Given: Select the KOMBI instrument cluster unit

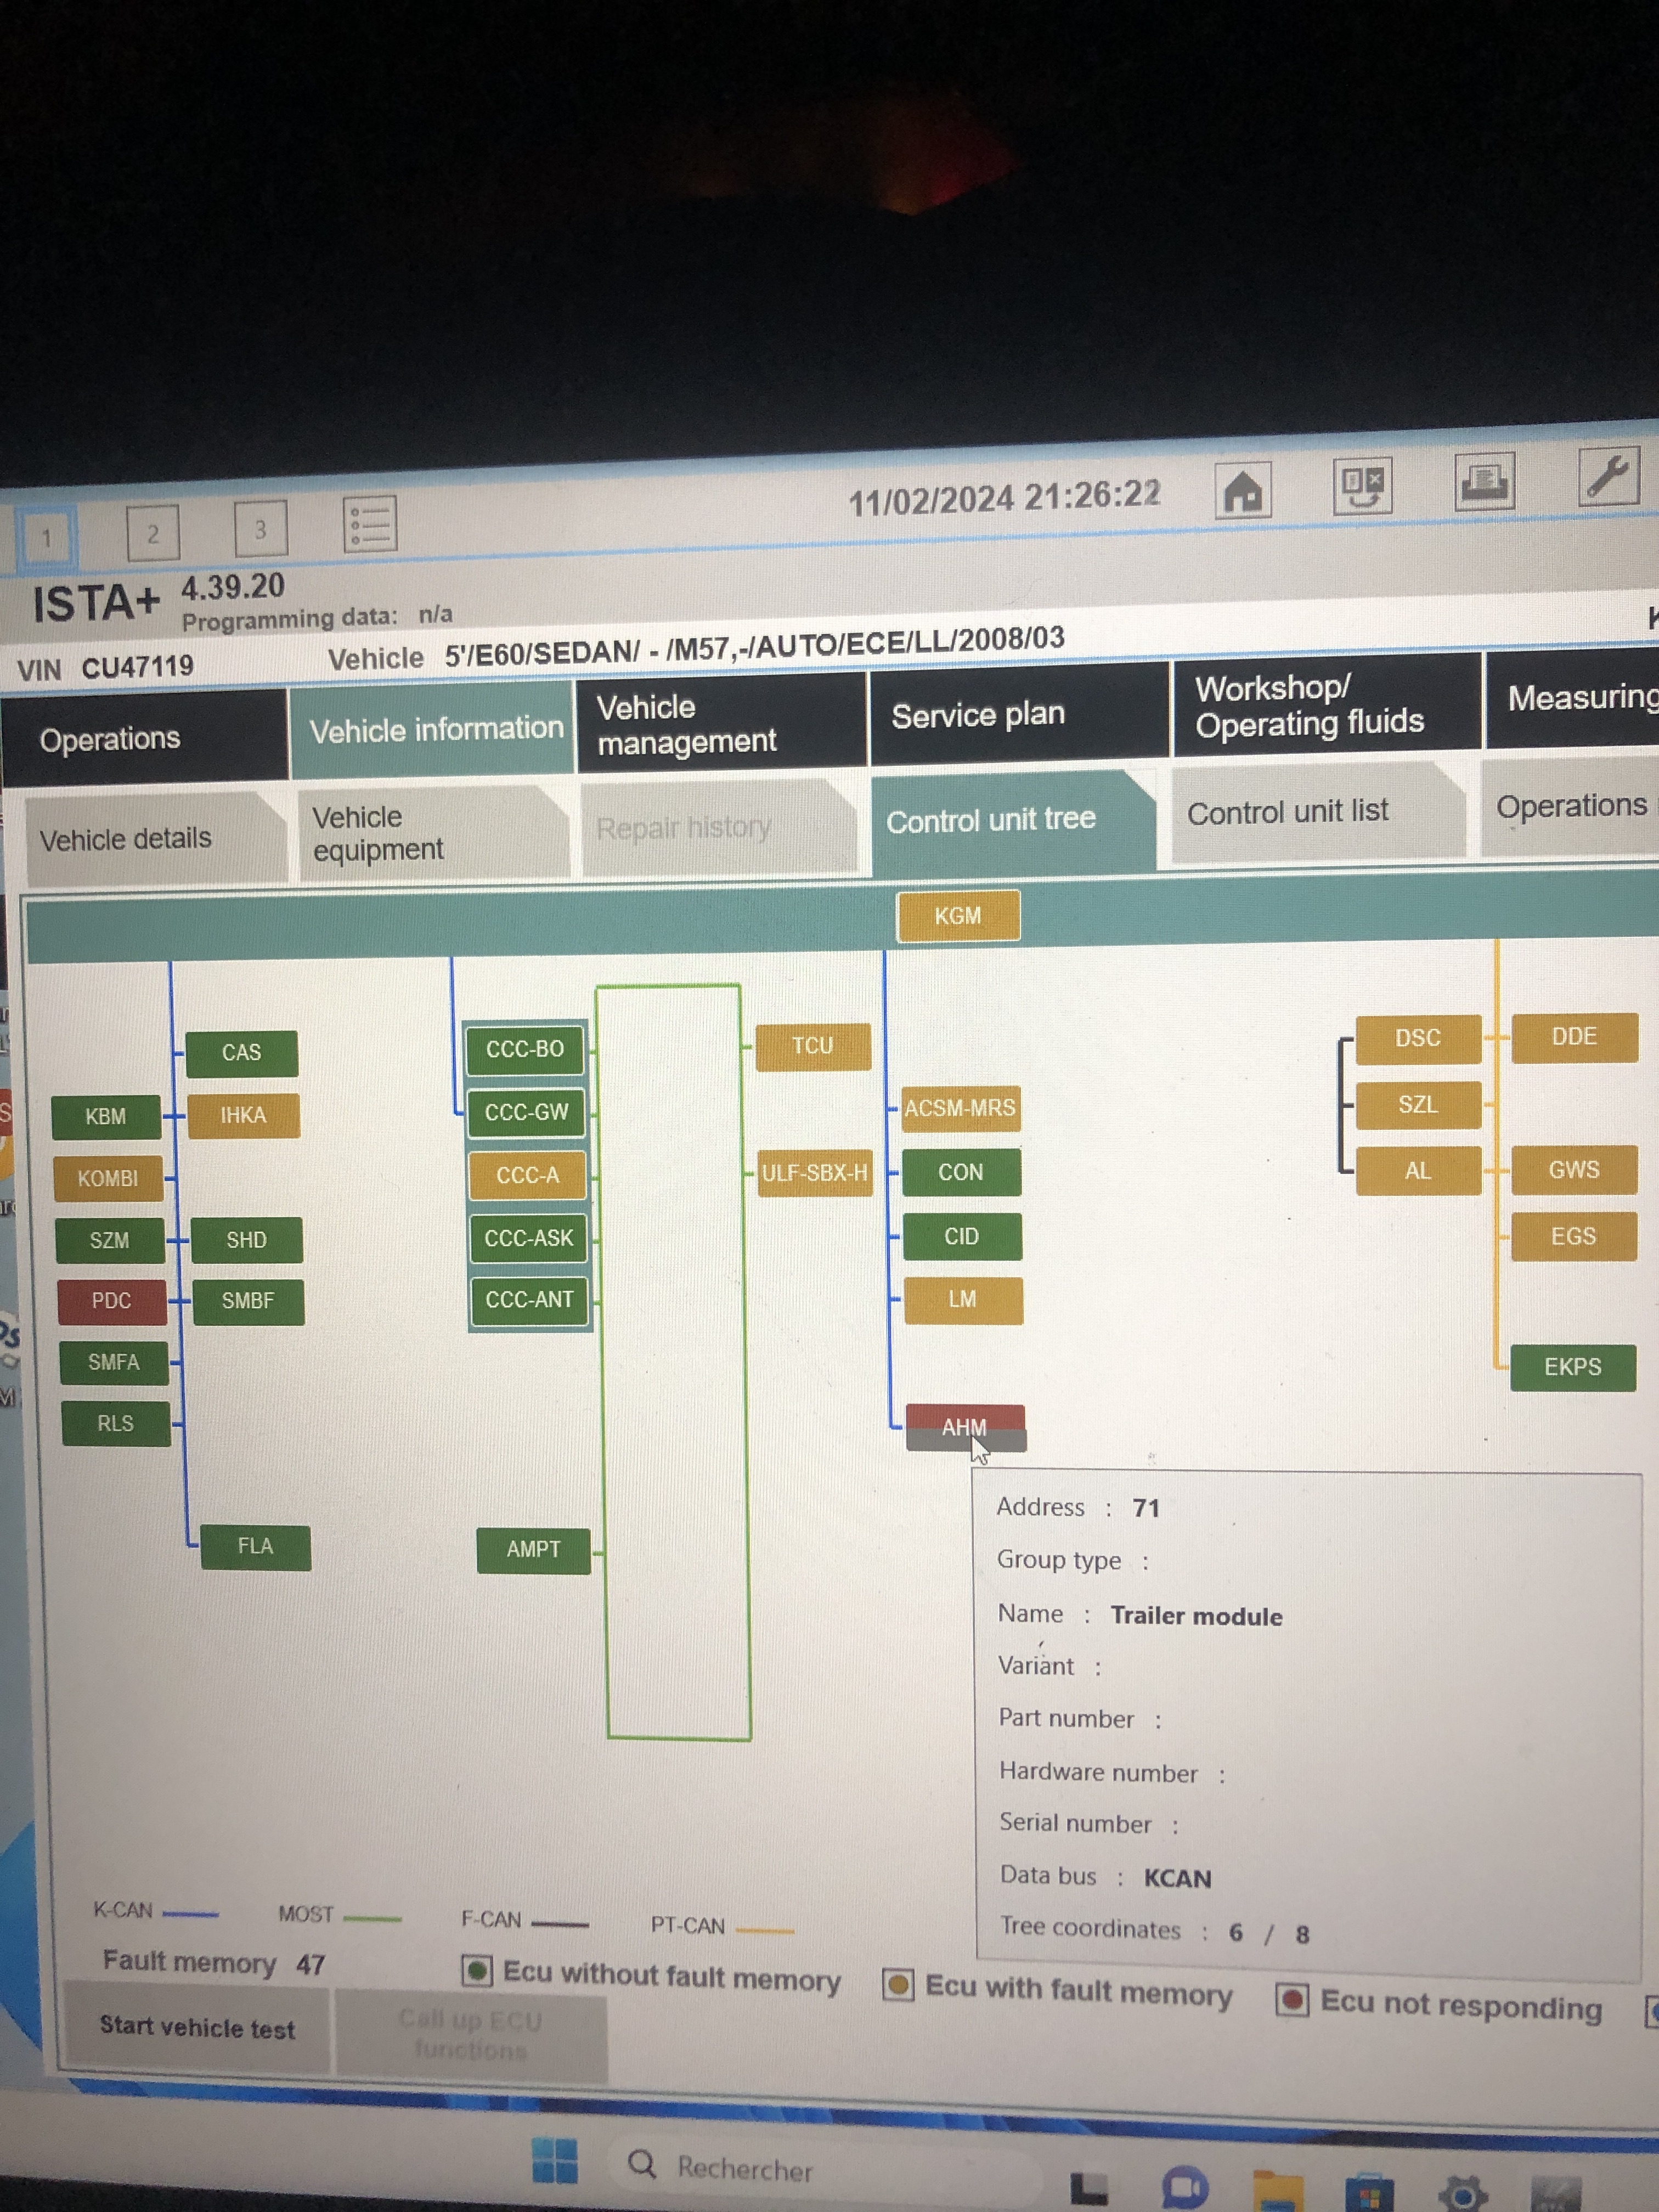Looking at the screenshot, I should coord(108,1178).
